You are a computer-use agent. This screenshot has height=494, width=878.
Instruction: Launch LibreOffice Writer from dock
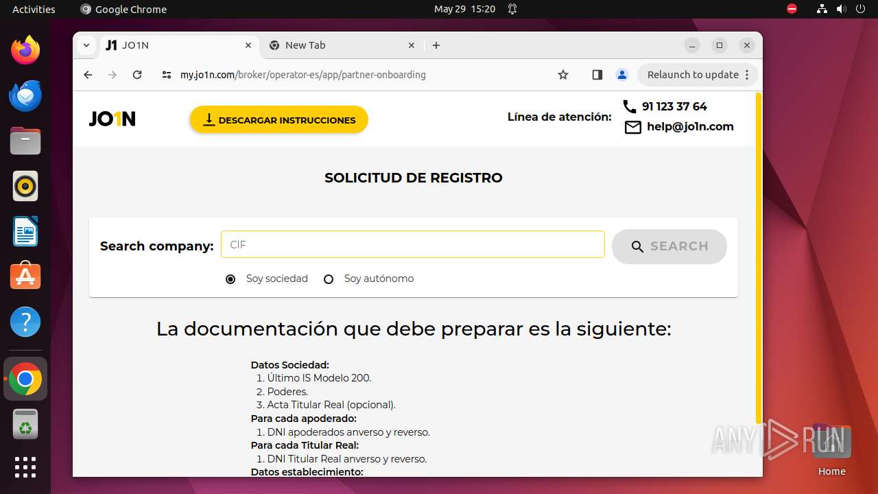[x=25, y=231]
